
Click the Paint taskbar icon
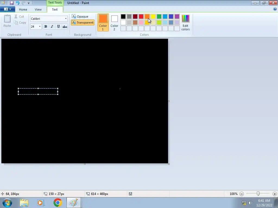74,203
